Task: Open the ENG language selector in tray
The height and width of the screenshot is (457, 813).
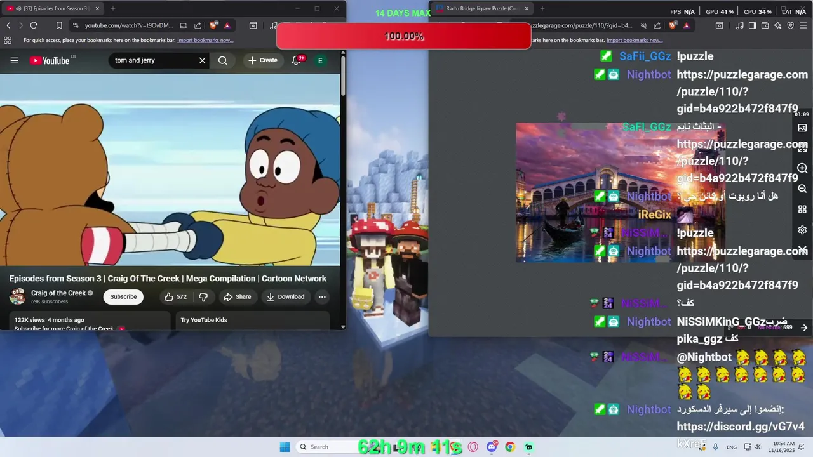Action: (x=732, y=447)
